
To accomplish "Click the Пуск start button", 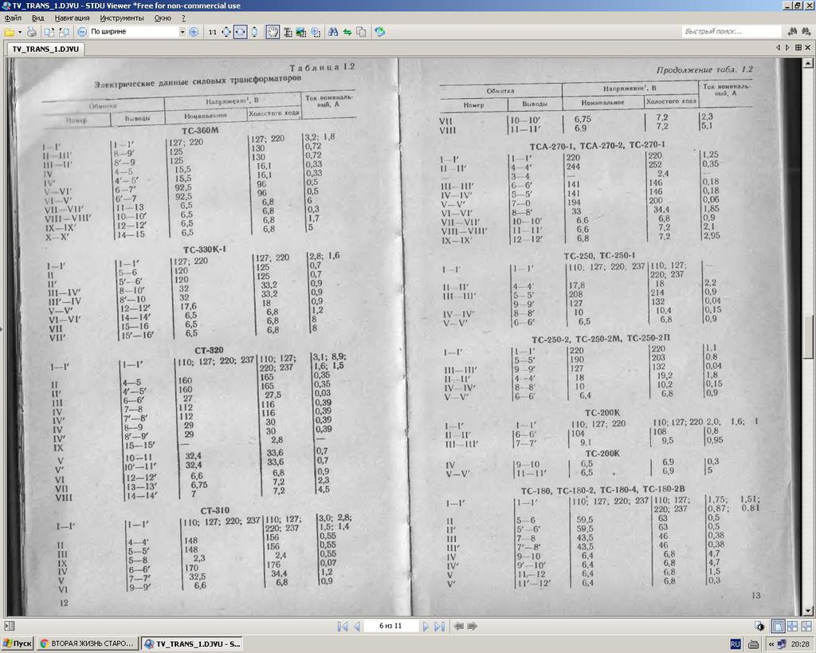I will tap(18, 643).
